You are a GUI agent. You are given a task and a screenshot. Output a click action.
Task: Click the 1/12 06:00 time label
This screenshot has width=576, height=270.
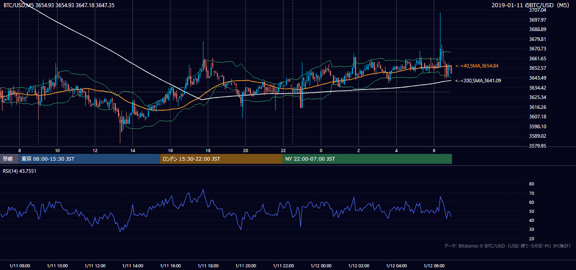point(434,266)
